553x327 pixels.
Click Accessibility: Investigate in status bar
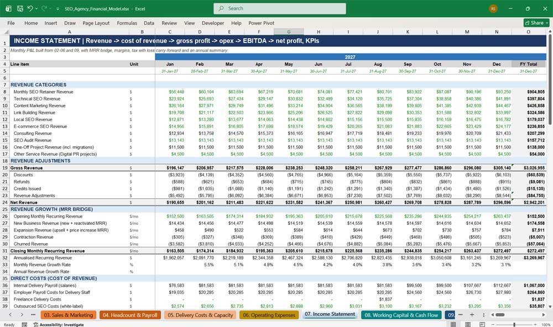pos(59,325)
